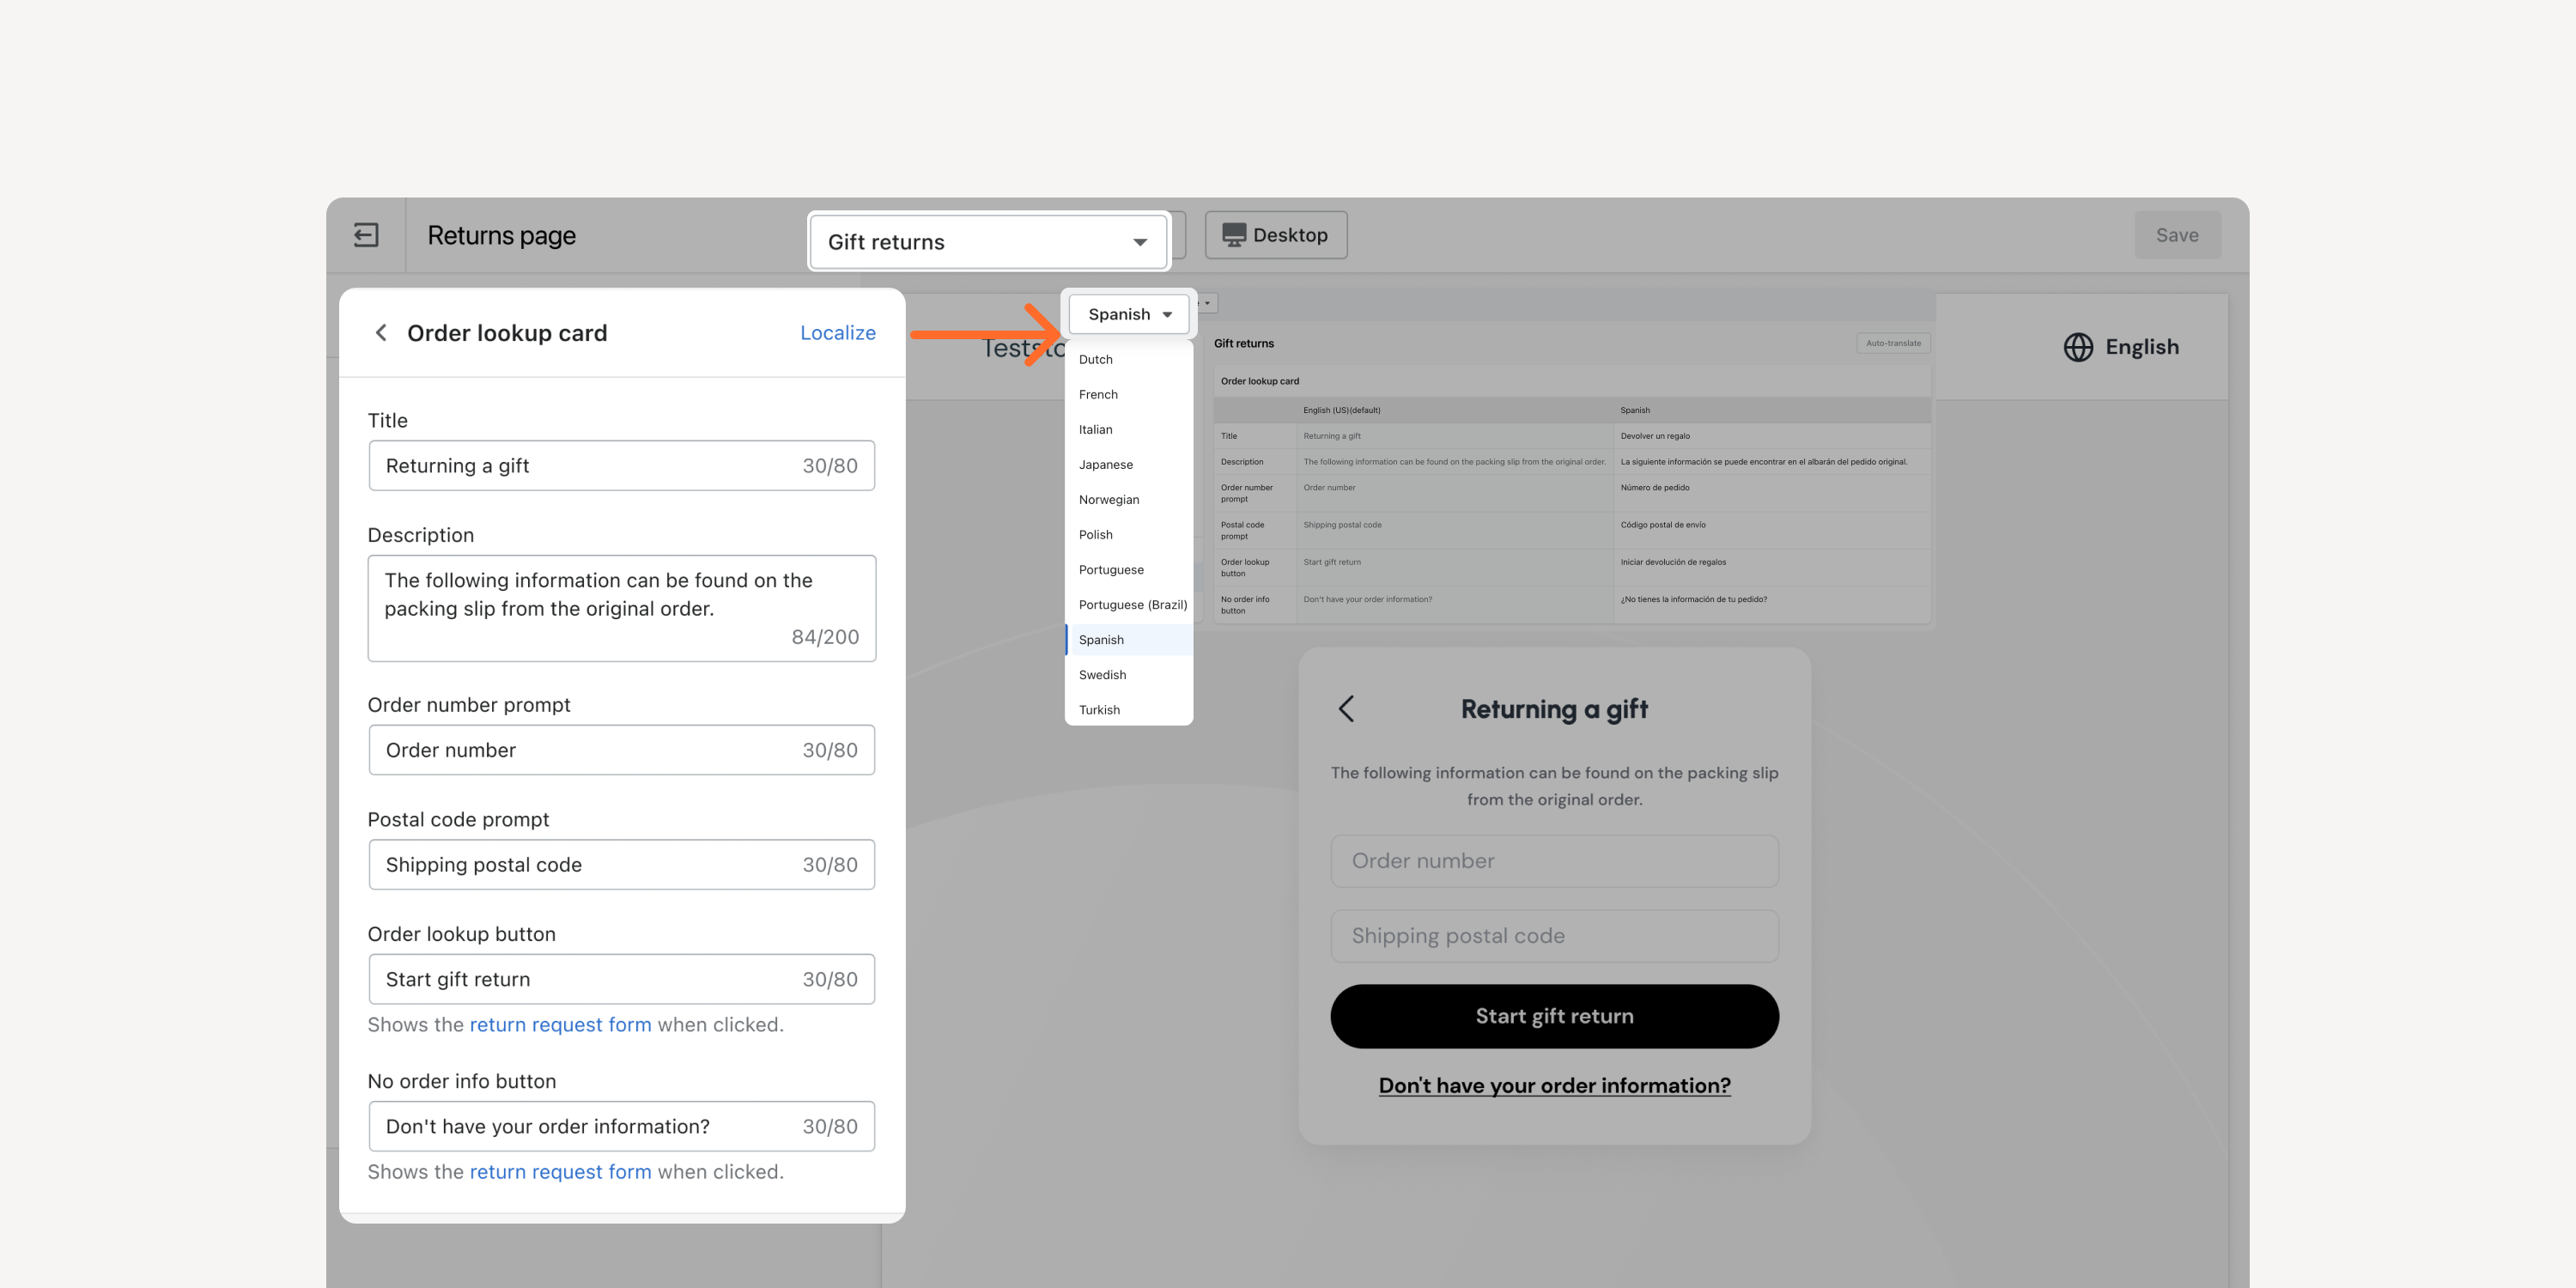Click the exit editor icon beside Returns page

(x=366, y=235)
